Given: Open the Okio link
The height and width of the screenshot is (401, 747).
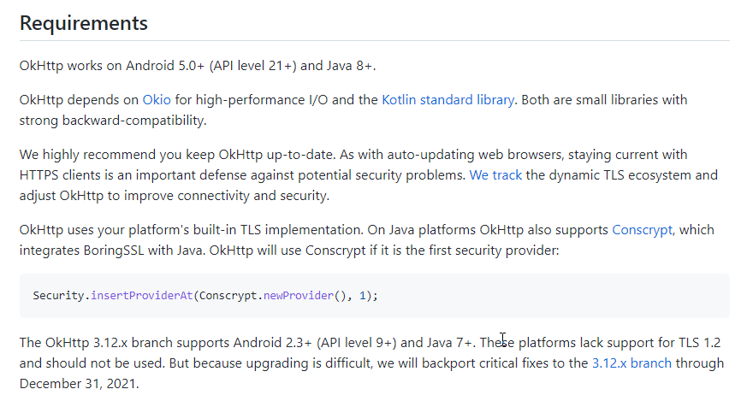Looking at the screenshot, I should point(156,99).
